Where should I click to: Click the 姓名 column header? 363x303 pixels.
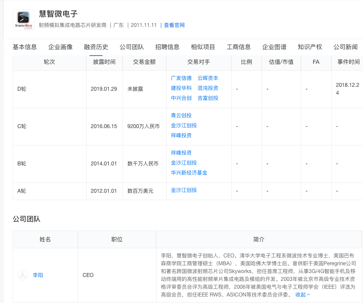pyautogui.click(x=45, y=240)
